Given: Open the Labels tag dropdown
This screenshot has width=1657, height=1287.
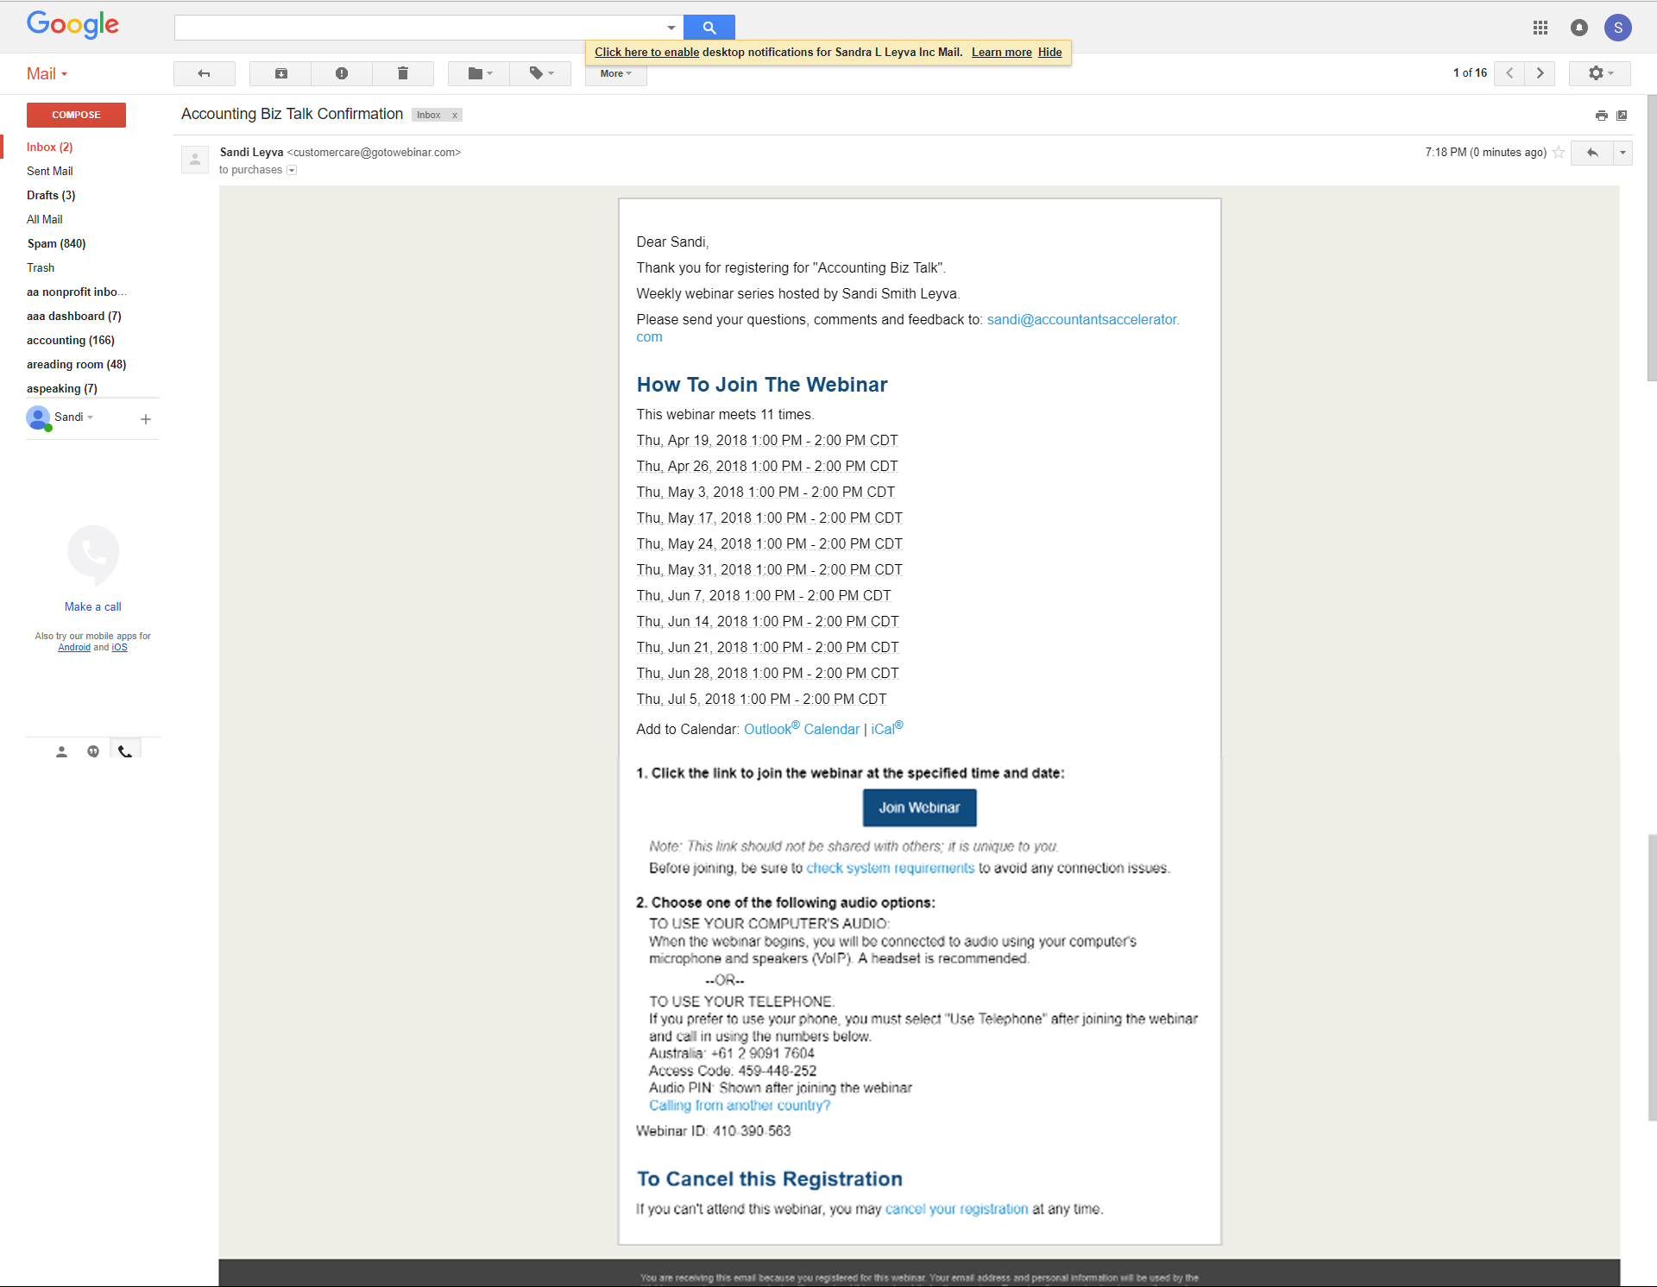Looking at the screenshot, I should pyautogui.click(x=540, y=73).
